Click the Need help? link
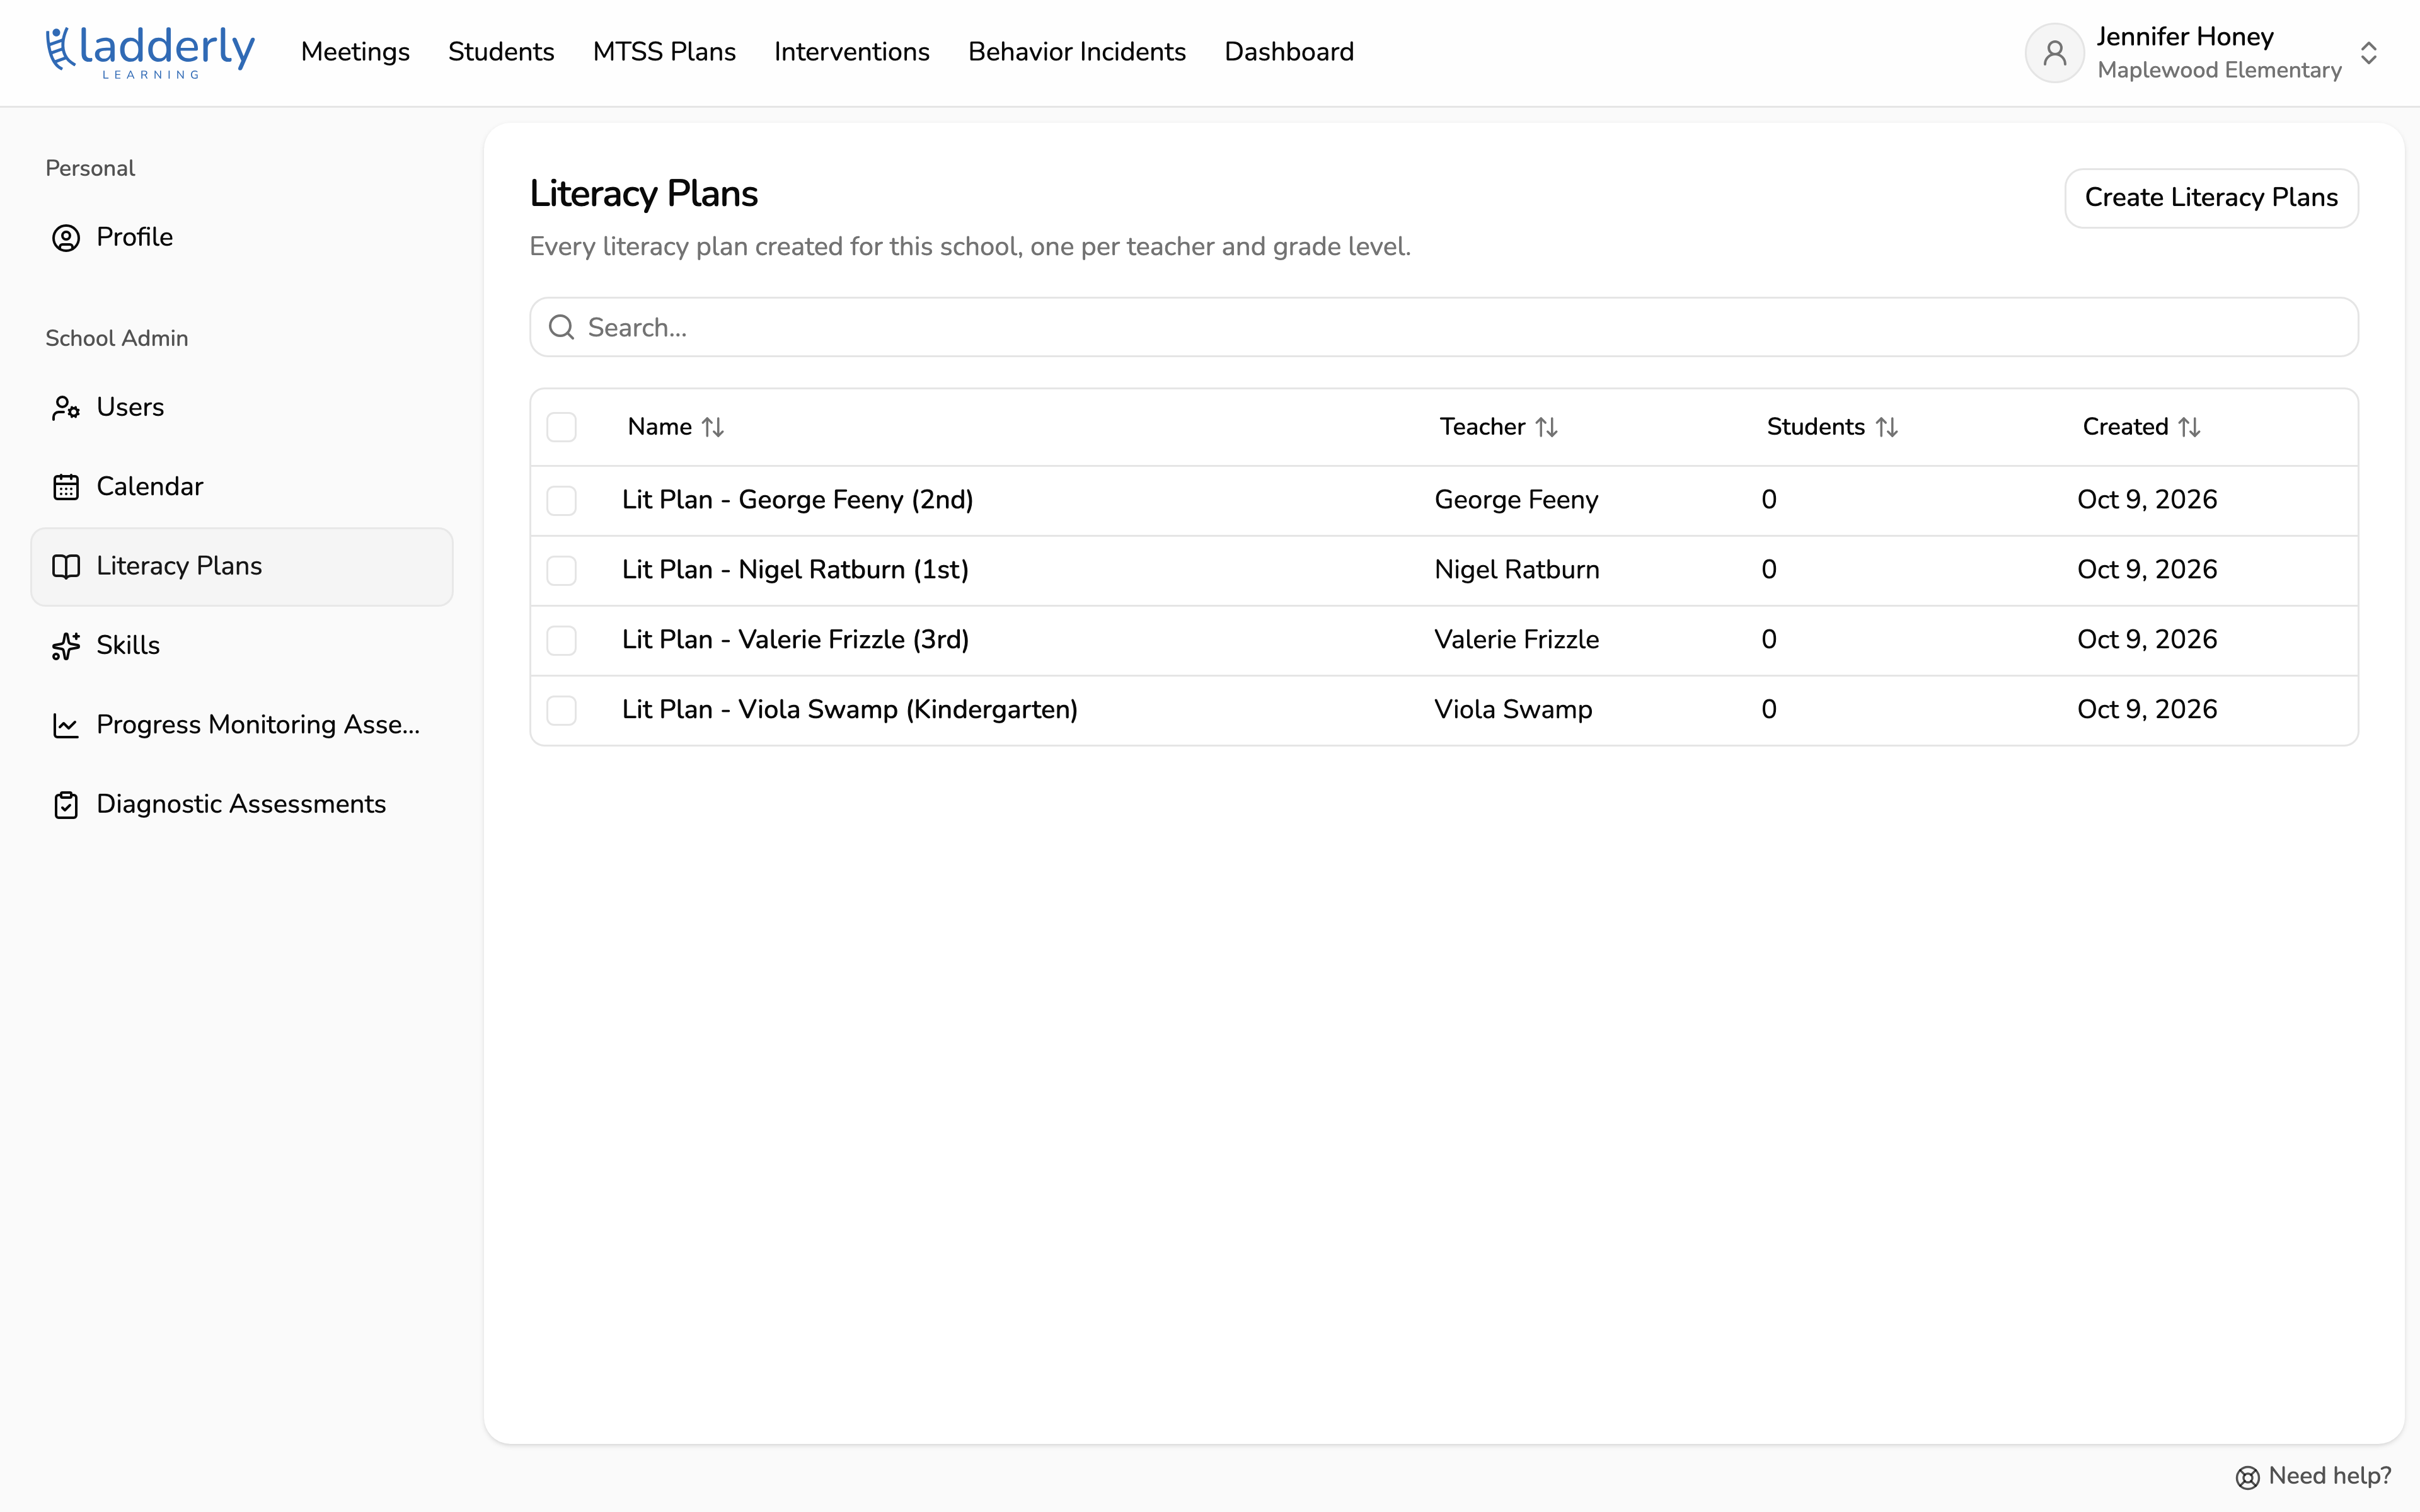Viewport: 2420px width, 1512px height. pyautogui.click(x=2313, y=1476)
